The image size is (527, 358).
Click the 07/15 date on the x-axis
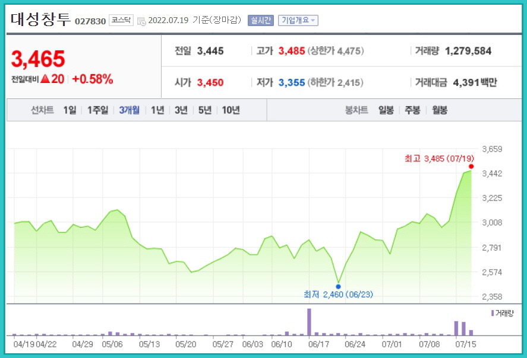click(x=465, y=344)
